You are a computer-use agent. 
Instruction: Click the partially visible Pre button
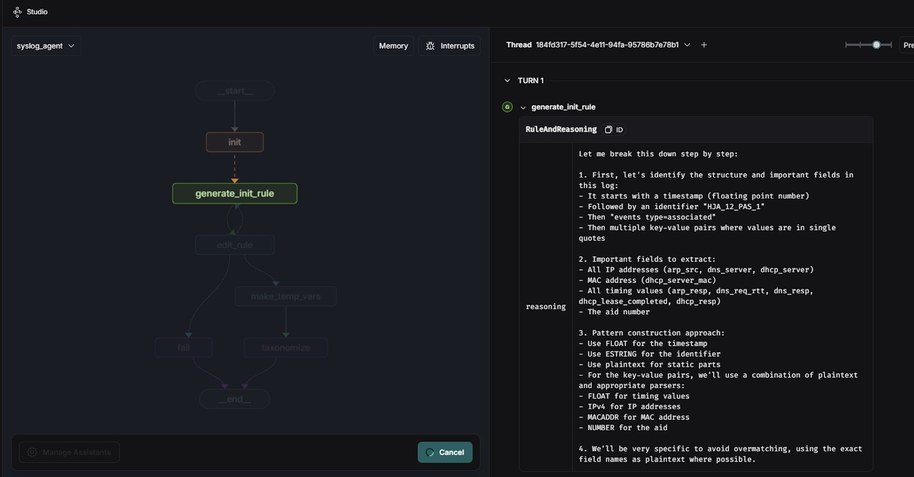click(x=907, y=45)
